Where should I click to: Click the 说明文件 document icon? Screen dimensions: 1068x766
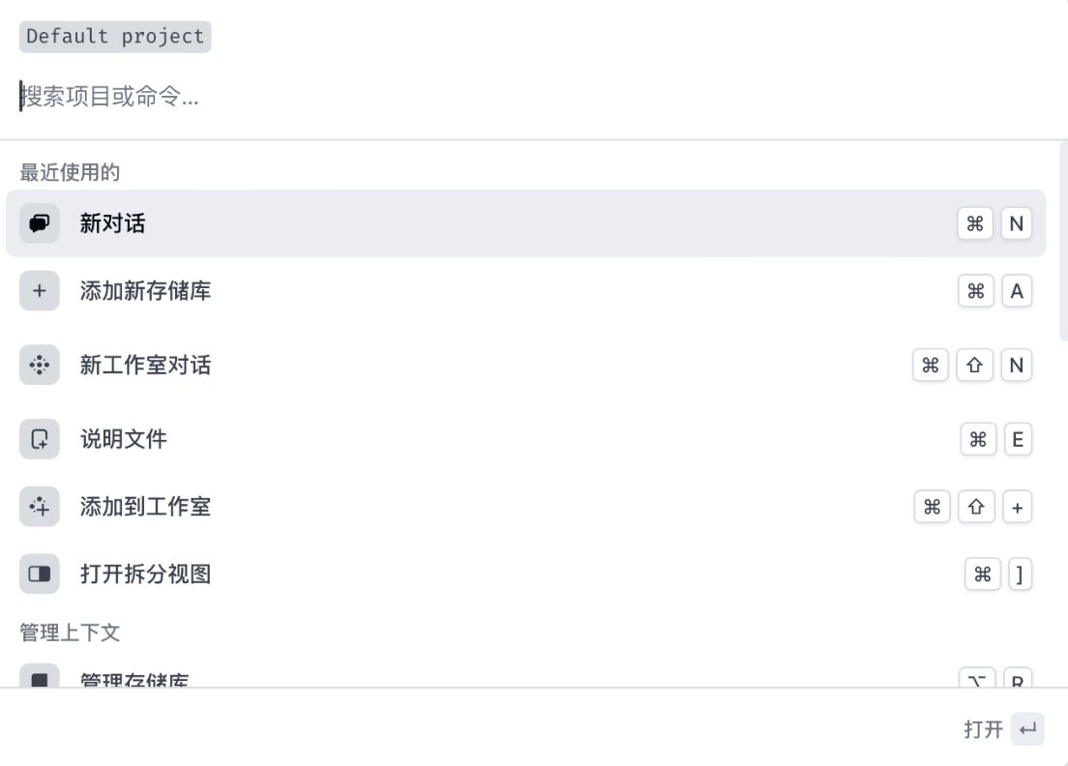40,439
